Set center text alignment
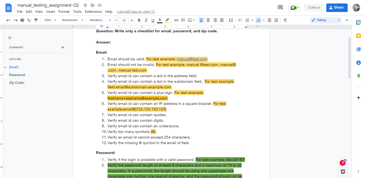This screenshot has height=178, width=365. [x=208, y=20]
